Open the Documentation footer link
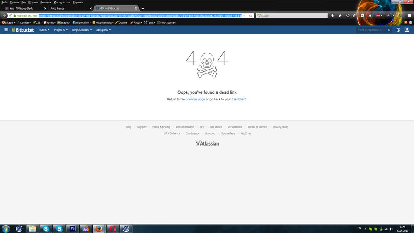The image size is (414, 233). (185, 127)
